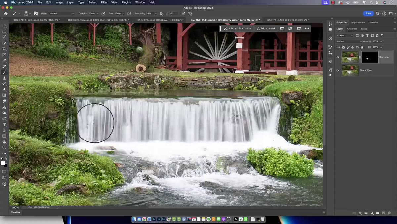Switch to the Adjustments tab
Viewport: 397px width, 224px height.
tap(358, 22)
